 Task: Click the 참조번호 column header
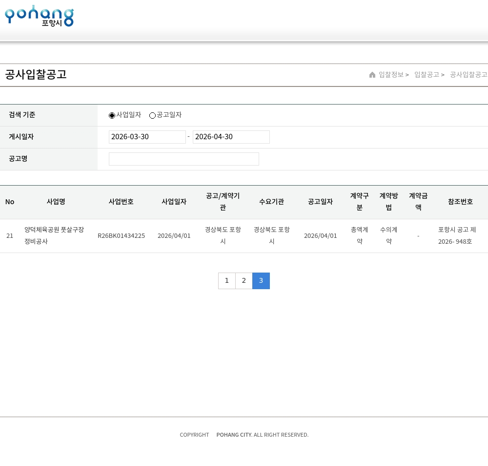tap(460, 202)
